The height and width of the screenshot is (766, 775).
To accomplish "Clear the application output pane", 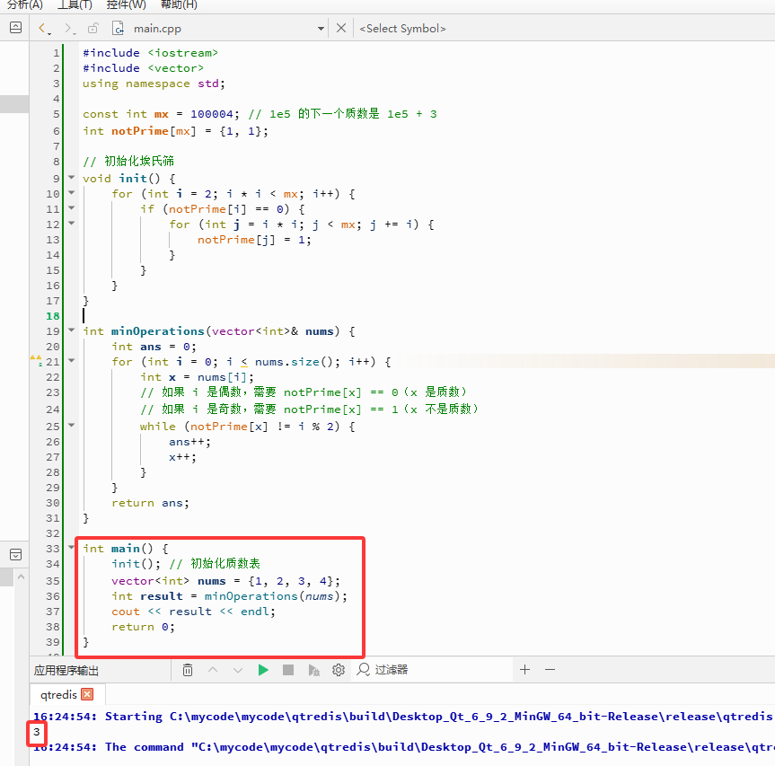I will pyautogui.click(x=188, y=670).
